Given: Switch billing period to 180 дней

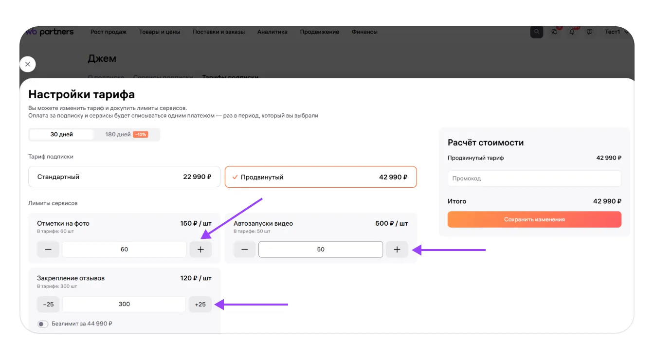Looking at the screenshot, I should click(x=126, y=135).
